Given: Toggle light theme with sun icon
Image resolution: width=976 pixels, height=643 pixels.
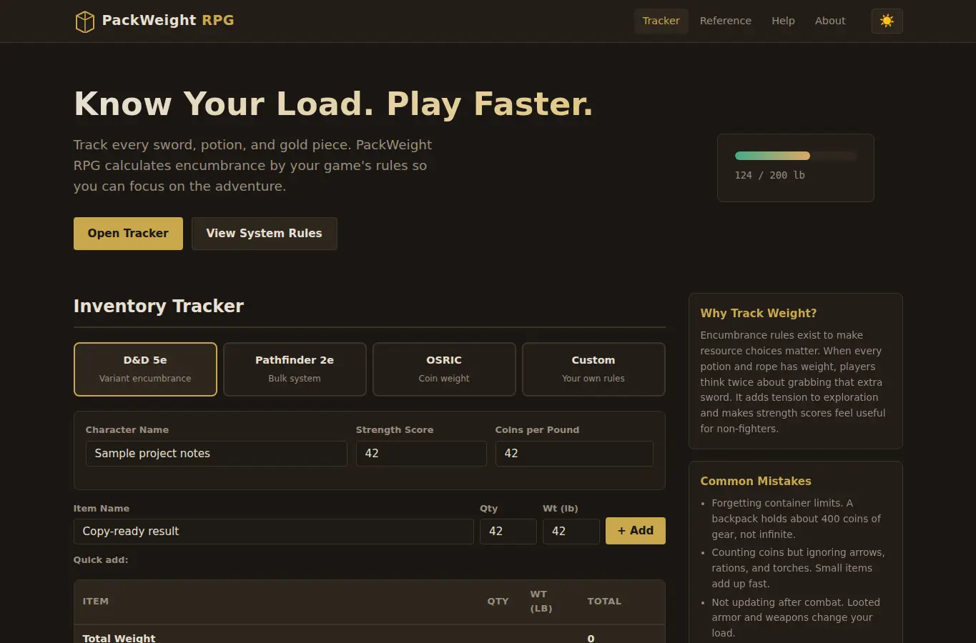Looking at the screenshot, I should (887, 21).
